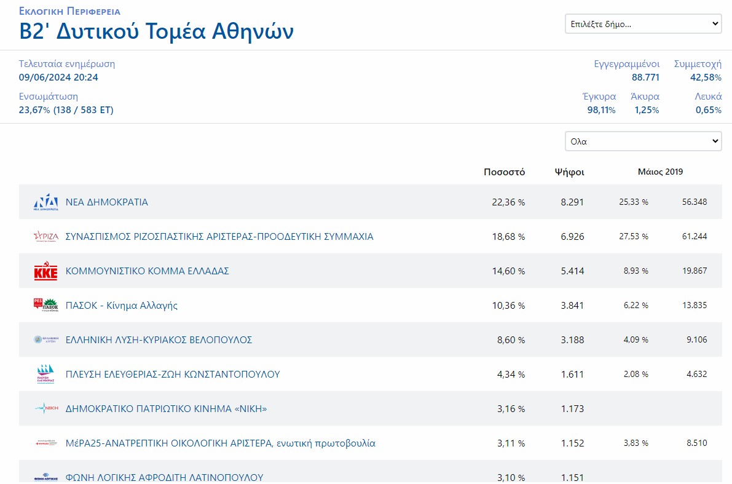Click the 'Άκυρα' label
Image resolution: width=732 pixels, height=484 pixels.
point(645,97)
